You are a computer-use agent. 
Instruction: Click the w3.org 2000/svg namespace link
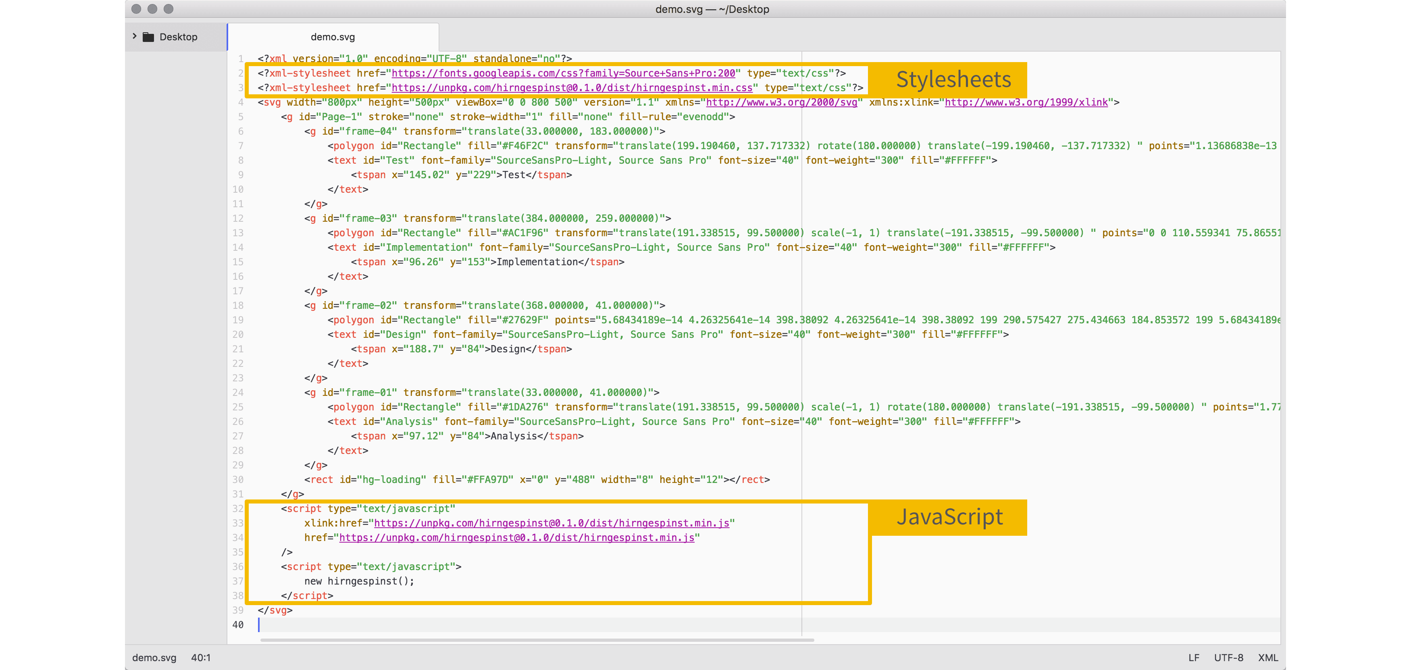[x=781, y=102]
